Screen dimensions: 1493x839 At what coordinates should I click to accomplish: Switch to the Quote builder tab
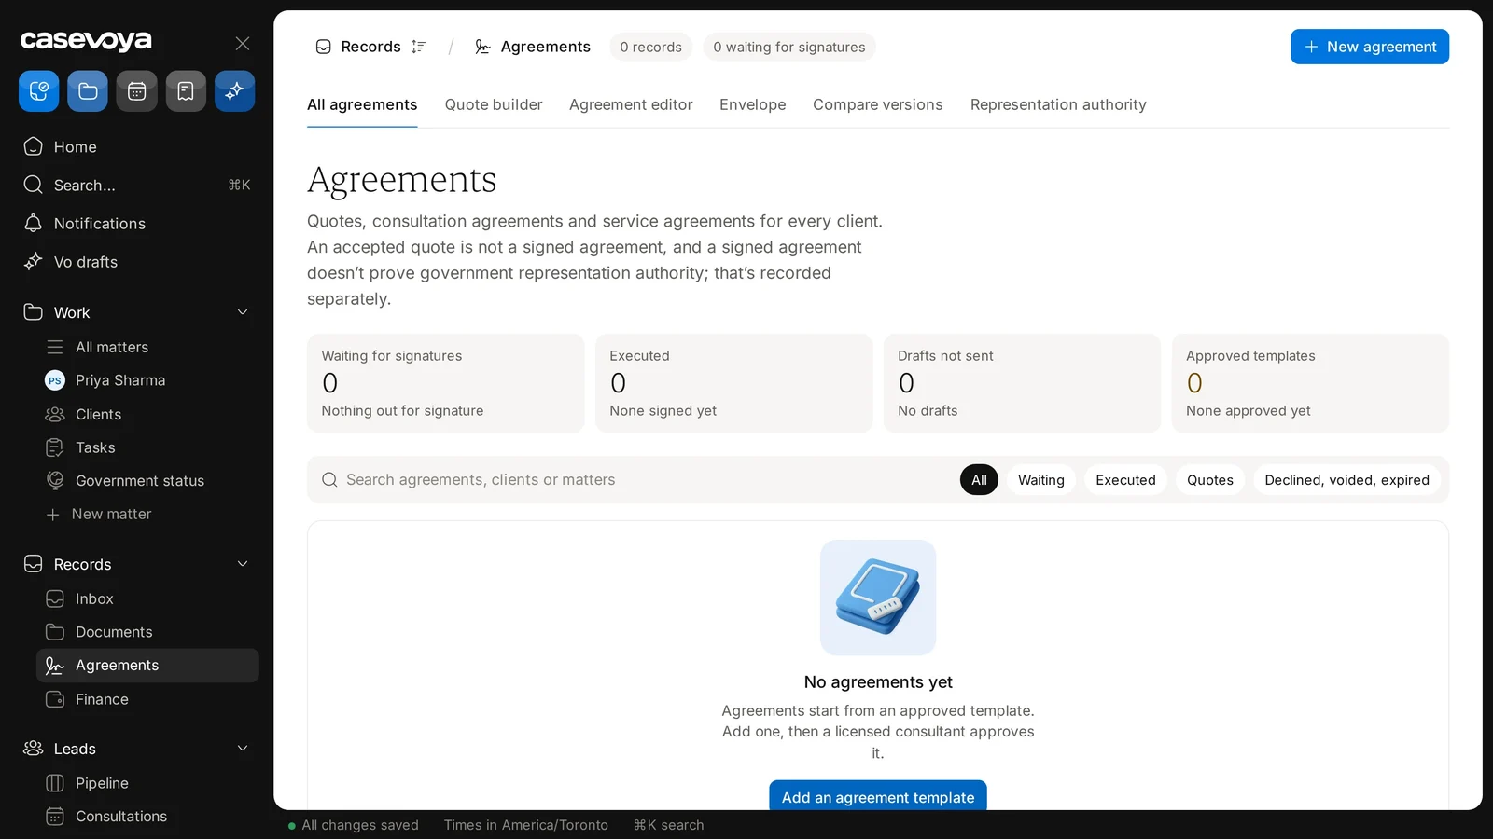[x=494, y=104]
